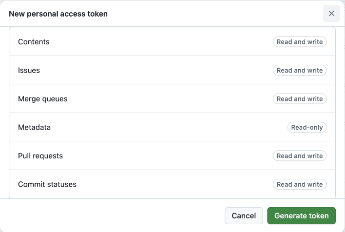The image size is (345, 232).
Task: Select the Merge queues permission label
Action: point(42,99)
